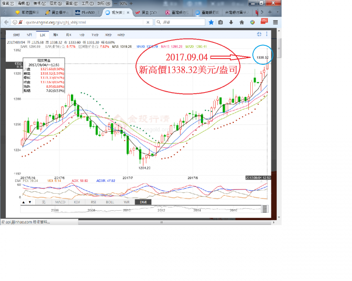This screenshot has width=352, height=281.
Task: Switch to the second 臺灣銀行 blue-icon tab
Action: (x=207, y=13)
